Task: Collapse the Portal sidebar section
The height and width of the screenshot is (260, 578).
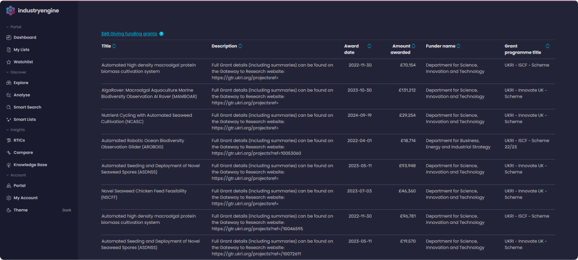Action: point(14,27)
